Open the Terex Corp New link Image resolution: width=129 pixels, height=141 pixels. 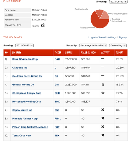21,136
